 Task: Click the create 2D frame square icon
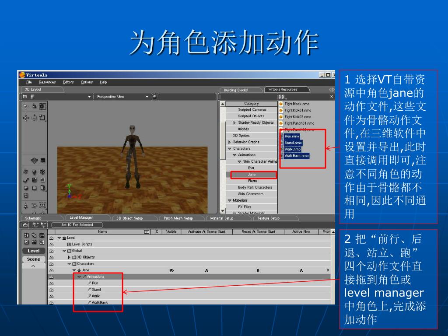pos(34,188)
